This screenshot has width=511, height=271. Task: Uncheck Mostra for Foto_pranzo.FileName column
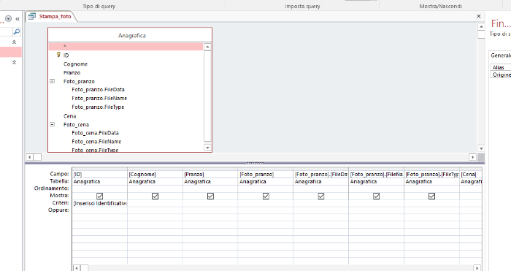point(377,196)
